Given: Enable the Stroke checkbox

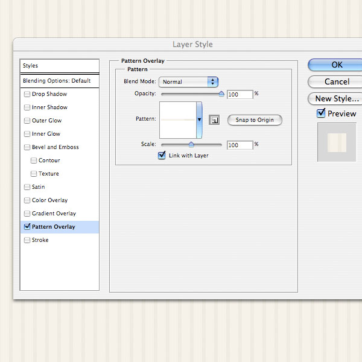Looking at the screenshot, I should tap(27, 240).
